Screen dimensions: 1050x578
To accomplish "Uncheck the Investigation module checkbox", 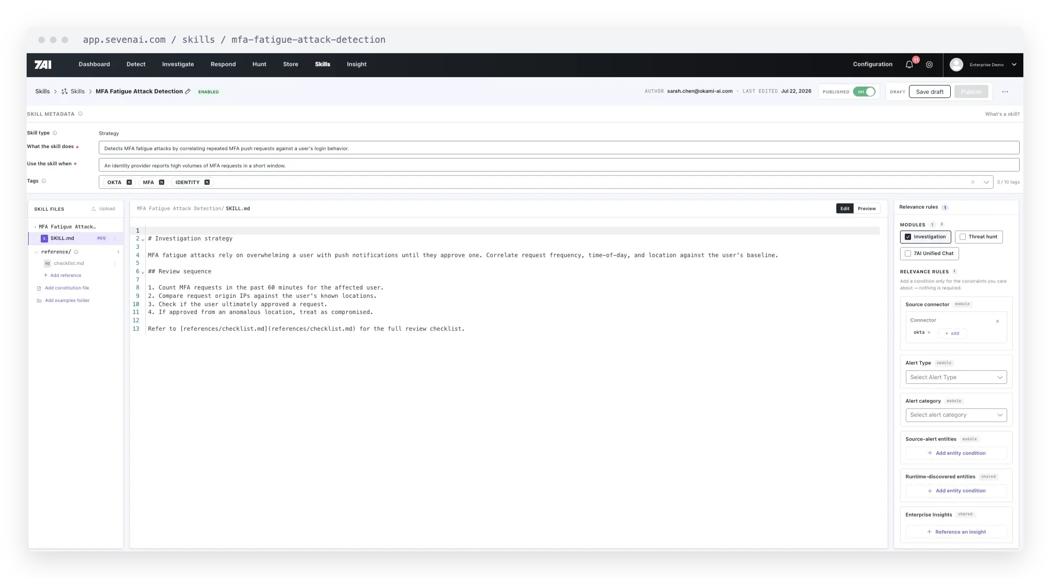I will coord(908,237).
